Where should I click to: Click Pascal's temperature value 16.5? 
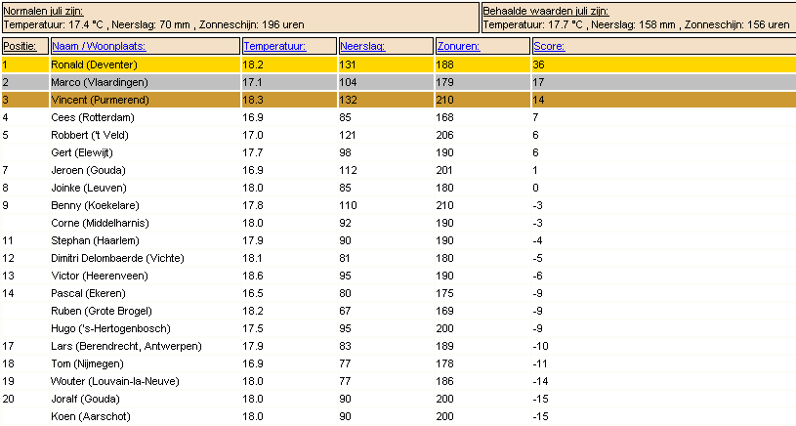tap(253, 293)
